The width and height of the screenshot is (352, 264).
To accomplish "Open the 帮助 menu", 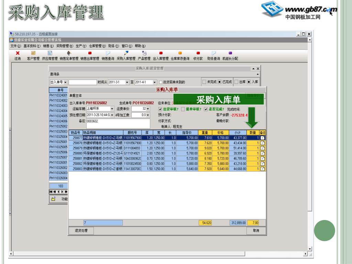I will (140, 46).
